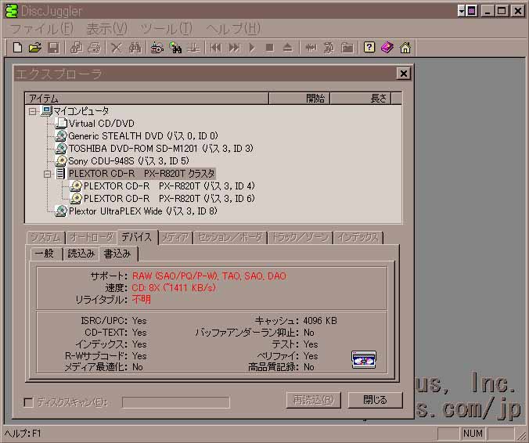
Task: Click the tools wrench toolbar icon
Action: click(329, 48)
